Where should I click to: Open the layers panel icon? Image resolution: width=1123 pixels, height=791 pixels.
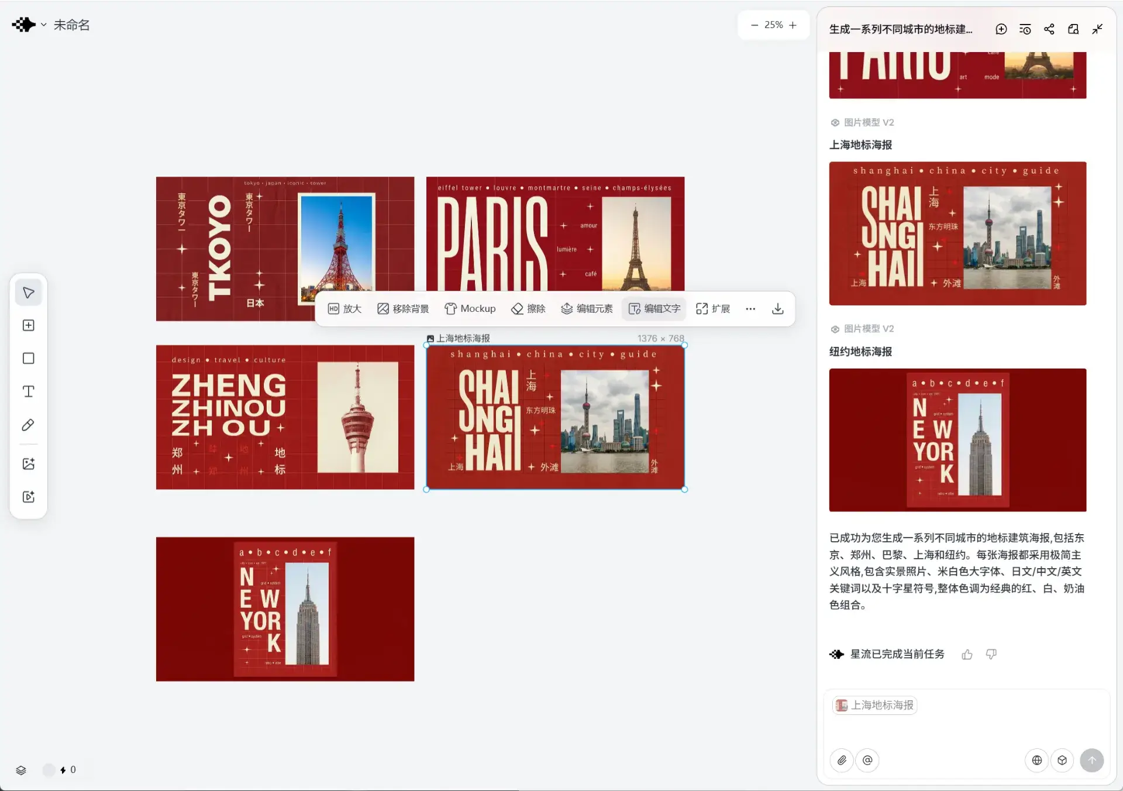(21, 770)
